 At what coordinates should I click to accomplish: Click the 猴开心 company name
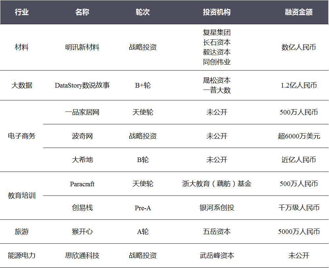click(82, 232)
